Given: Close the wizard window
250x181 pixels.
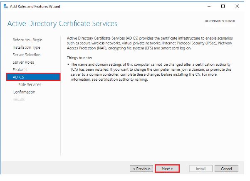Looking at the screenshot, I should (x=237, y=6).
